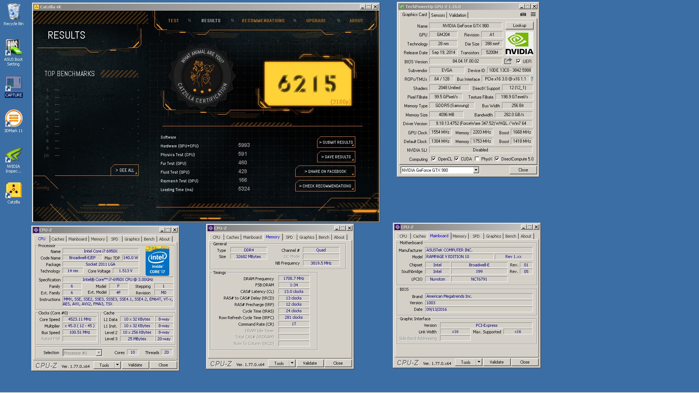Click the Catzilla 4K title bar icon

[36, 7]
